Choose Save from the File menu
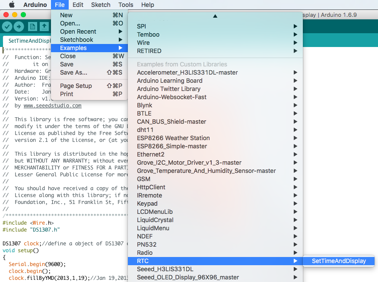Viewport: 378px width, 282px height. point(89,64)
